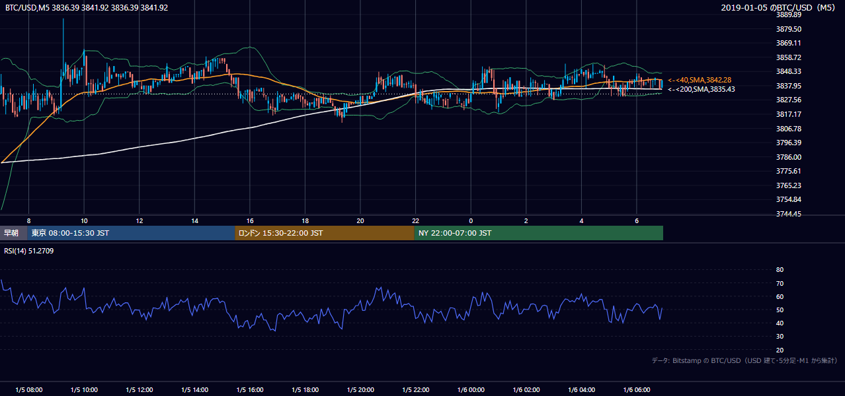The height and width of the screenshot is (396, 845).
Task: Click the RSI(14) 51.2709 indicator label
Action: [29, 251]
